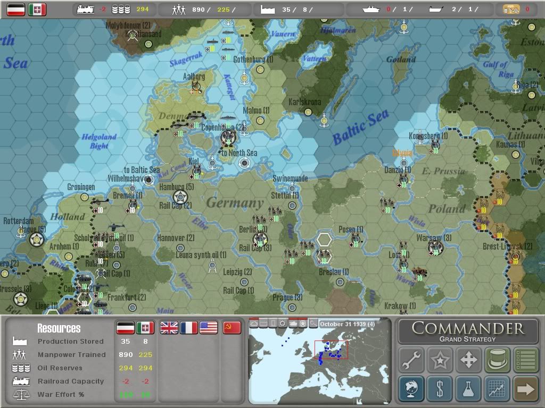The image size is (545, 408).
Task: Click the manpower people icon in top bar
Action: (x=178, y=10)
